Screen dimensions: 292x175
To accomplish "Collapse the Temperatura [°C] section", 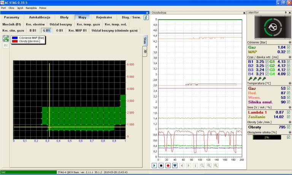I will coord(290,83).
